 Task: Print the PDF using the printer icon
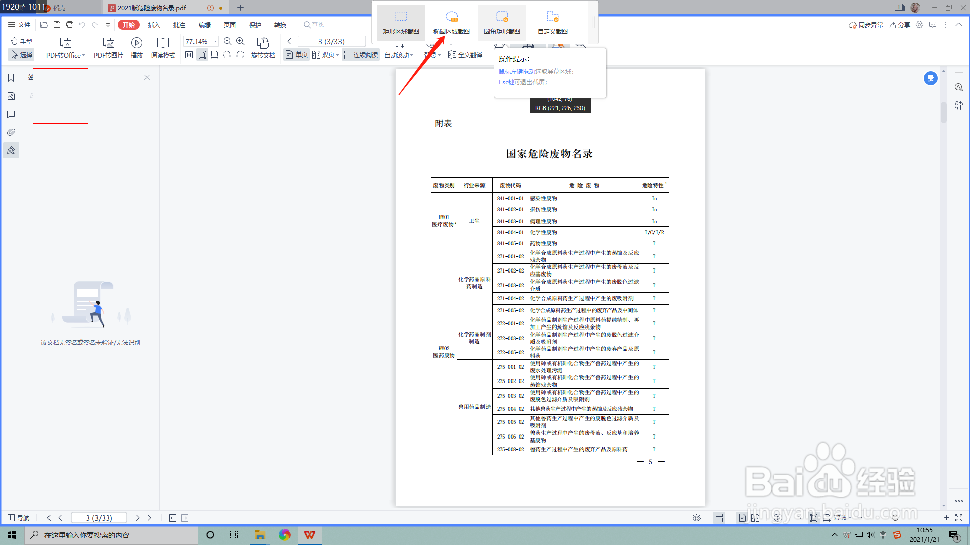click(x=70, y=25)
